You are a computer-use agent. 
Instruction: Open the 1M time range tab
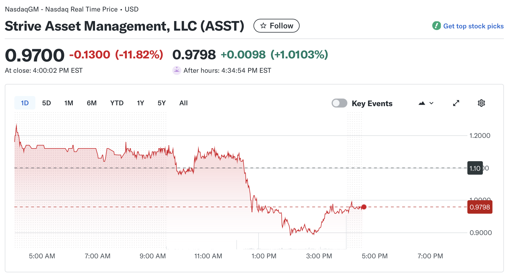[x=69, y=103]
